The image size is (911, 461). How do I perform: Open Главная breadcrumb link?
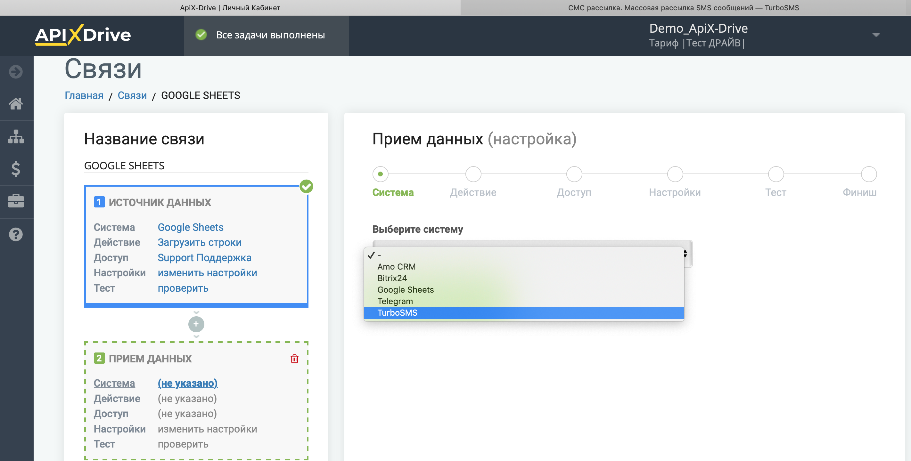84,95
